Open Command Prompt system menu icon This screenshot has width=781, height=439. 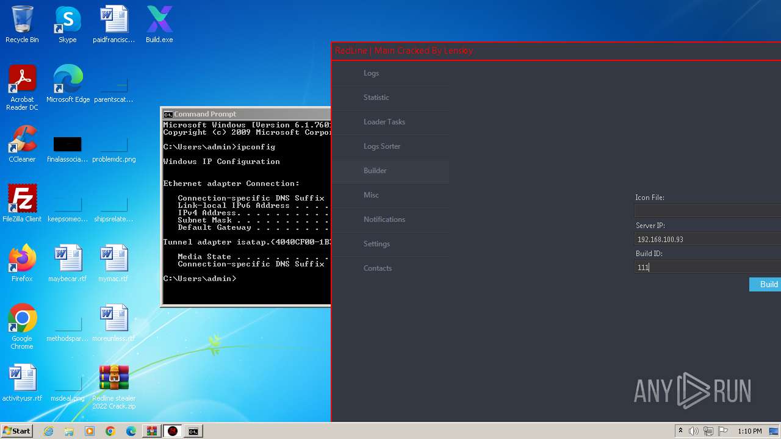168,114
